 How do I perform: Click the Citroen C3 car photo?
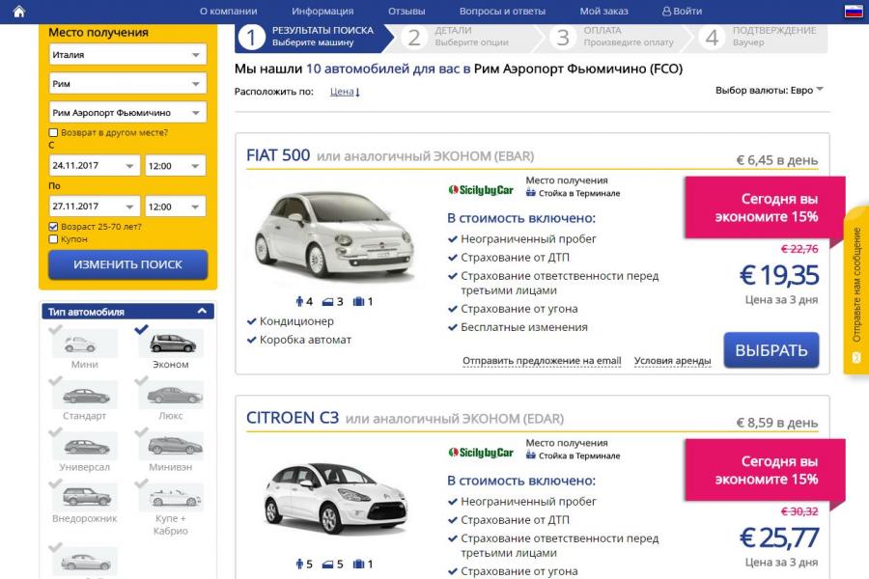pos(336,498)
